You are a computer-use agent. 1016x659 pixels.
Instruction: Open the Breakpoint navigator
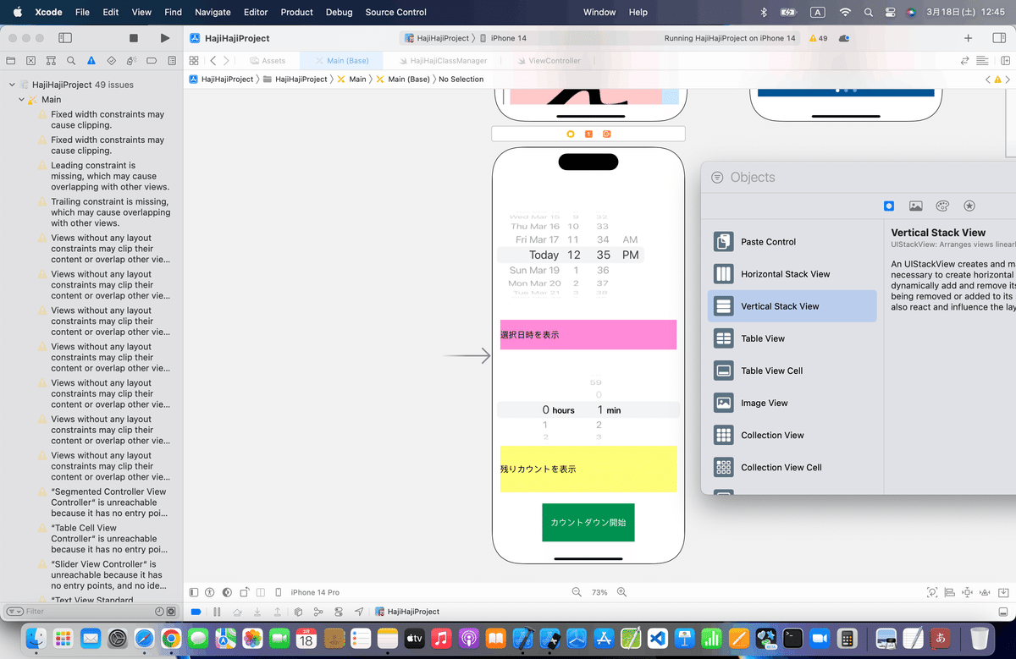click(x=152, y=61)
